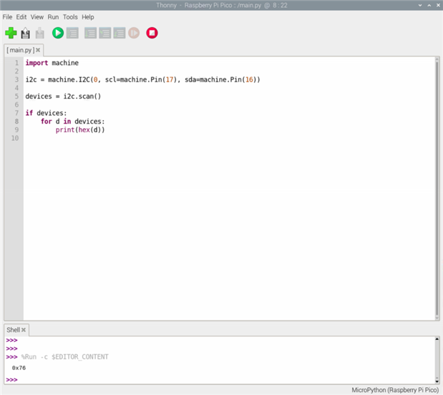Screen dimensions: 443x395
Task: Run current script with green play button
Action: click(x=58, y=33)
